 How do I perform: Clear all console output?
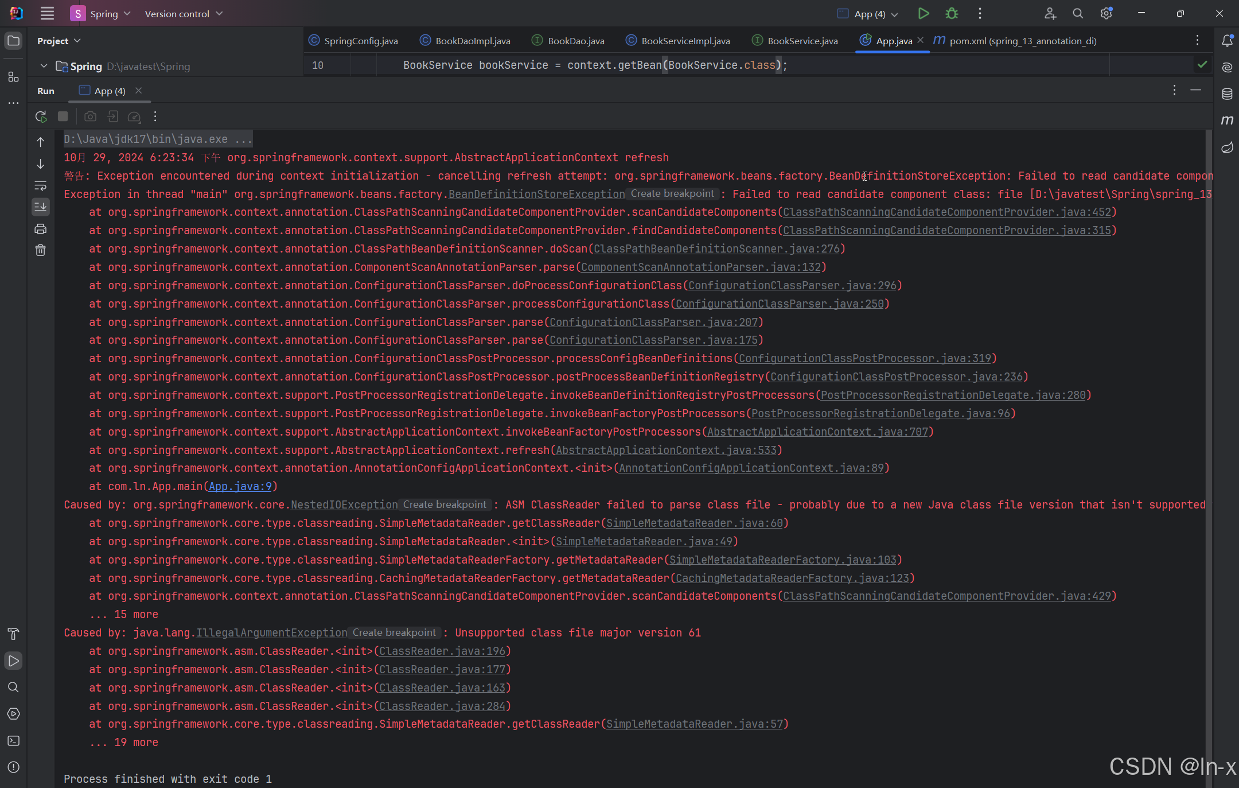coord(41,250)
